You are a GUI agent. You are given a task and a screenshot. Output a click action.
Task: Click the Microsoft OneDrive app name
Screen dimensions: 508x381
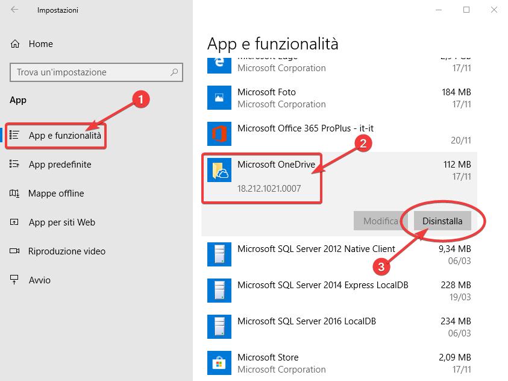[276, 164]
